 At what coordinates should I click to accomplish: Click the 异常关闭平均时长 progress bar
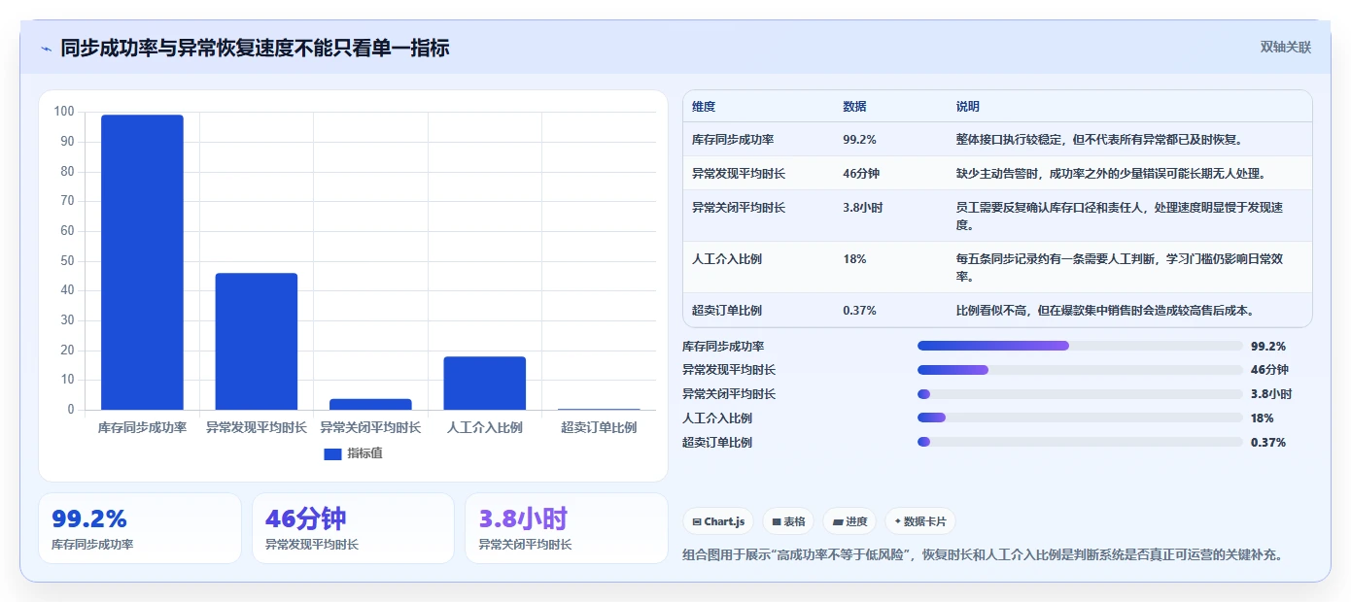tap(1080, 394)
